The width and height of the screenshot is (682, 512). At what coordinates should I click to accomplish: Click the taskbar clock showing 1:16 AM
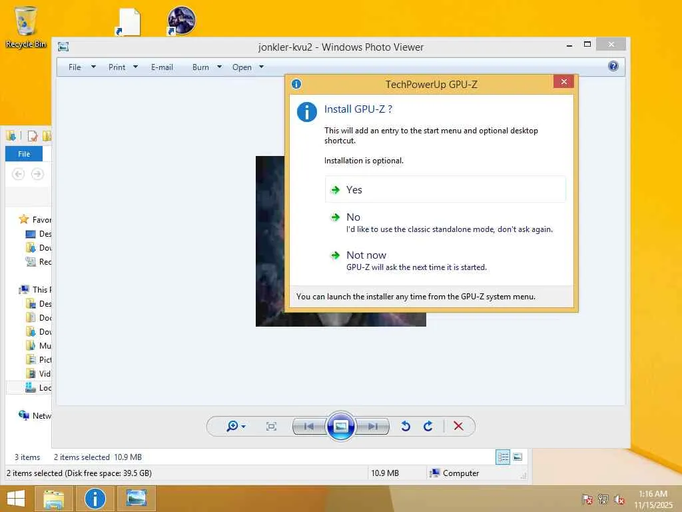653,499
